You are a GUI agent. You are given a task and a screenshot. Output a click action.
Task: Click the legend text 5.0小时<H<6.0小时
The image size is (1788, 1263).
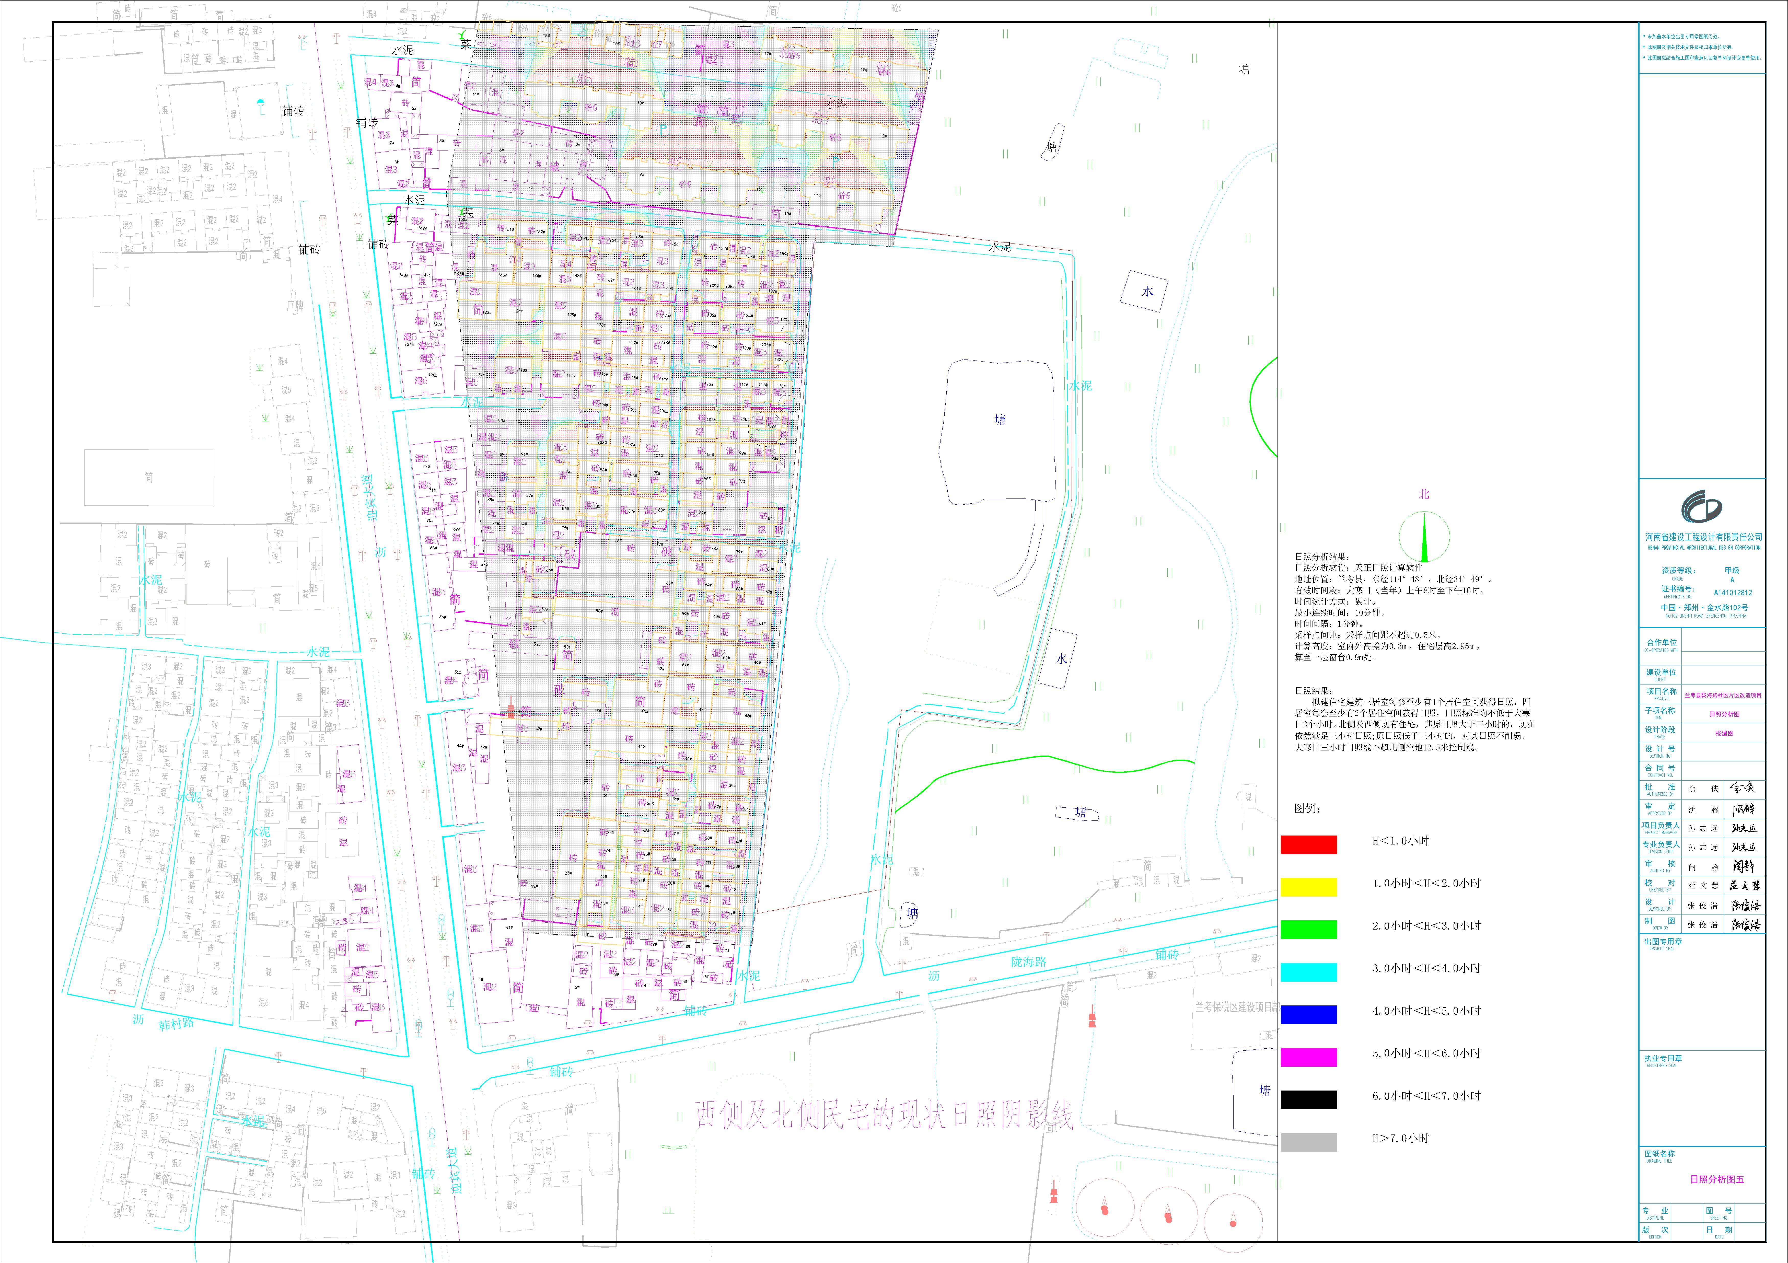click(x=1427, y=1053)
